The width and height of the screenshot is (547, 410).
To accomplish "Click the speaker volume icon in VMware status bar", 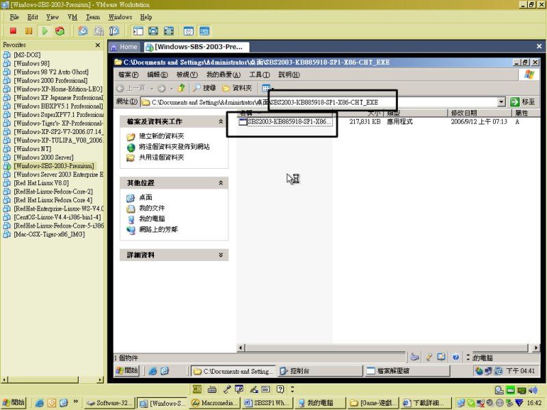I will pos(533,389).
